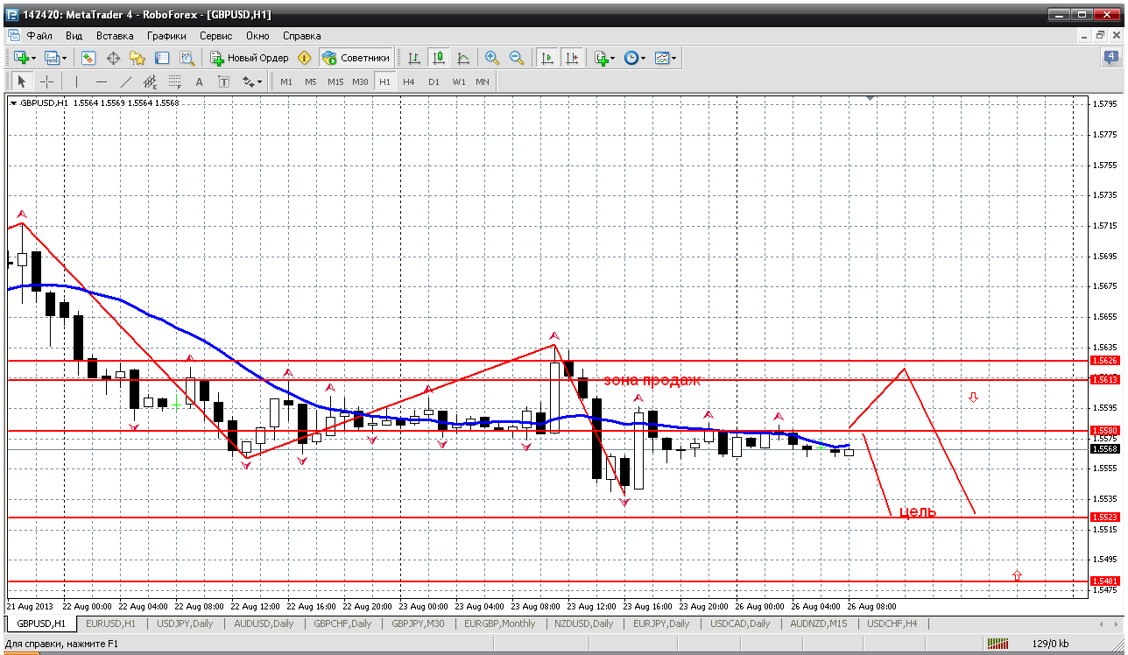Viewport: 1128px width, 655px height.
Task: Switch to the USDJPY,Daily chart tab
Action: coord(185,623)
